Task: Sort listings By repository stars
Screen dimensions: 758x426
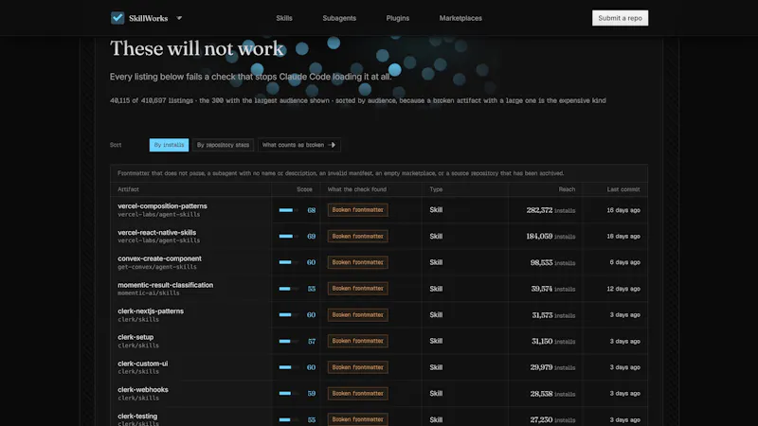Action: pos(223,145)
